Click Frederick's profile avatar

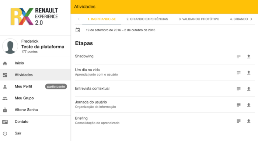tap(10, 46)
